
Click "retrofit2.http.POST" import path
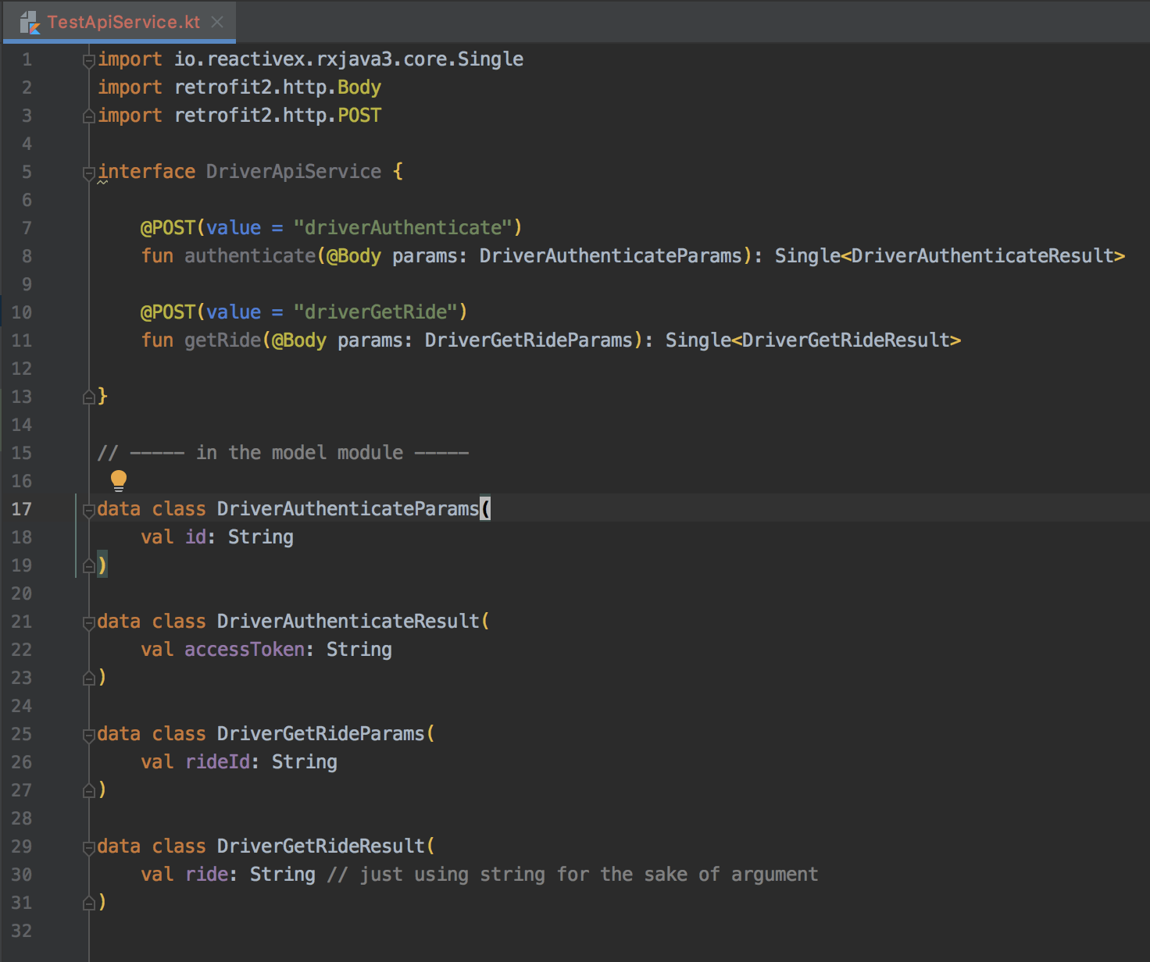[x=277, y=116]
